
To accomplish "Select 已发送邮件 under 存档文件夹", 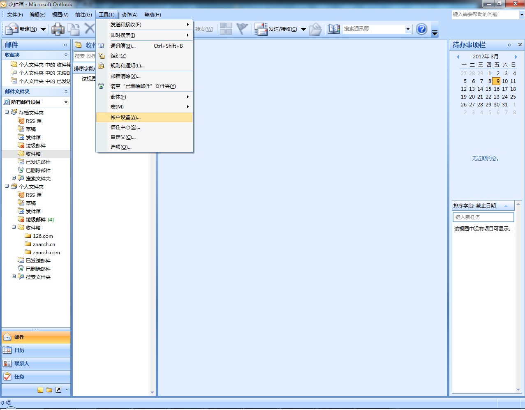I will click(38, 162).
